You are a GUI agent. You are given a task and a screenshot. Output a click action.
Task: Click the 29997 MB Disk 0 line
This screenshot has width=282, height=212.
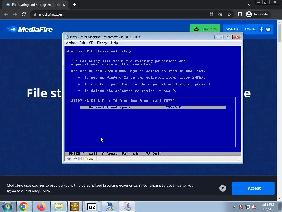click(x=123, y=101)
